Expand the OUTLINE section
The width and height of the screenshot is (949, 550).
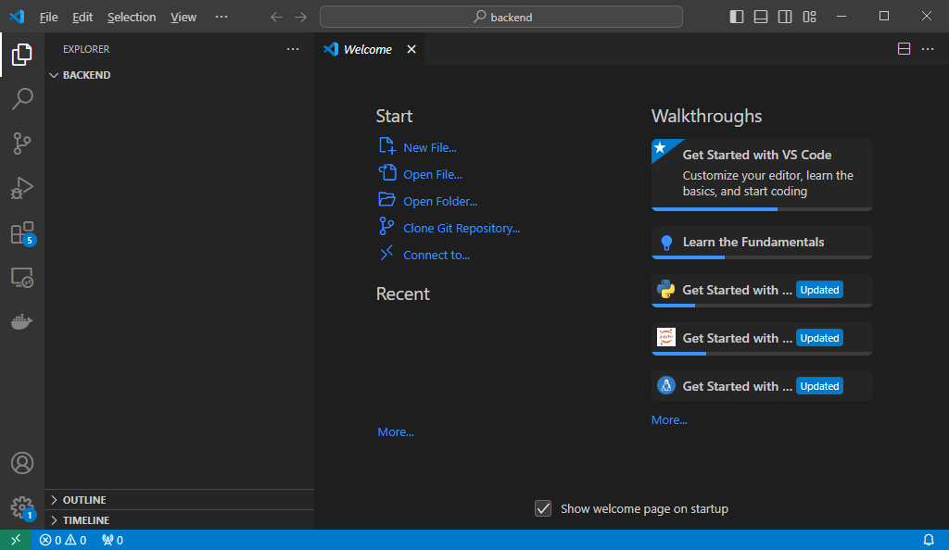click(x=179, y=500)
